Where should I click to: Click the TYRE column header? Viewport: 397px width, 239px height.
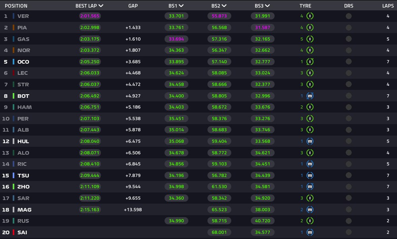tap(305, 6)
